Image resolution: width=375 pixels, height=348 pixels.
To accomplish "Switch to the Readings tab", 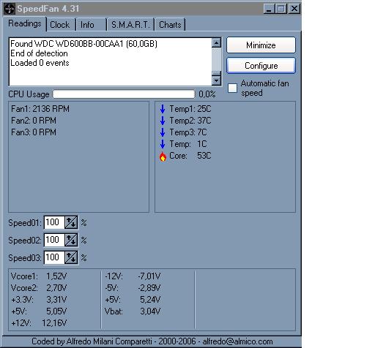I will coord(25,23).
